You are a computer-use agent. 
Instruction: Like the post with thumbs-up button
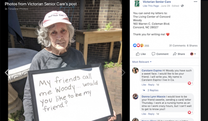[141, 54]
